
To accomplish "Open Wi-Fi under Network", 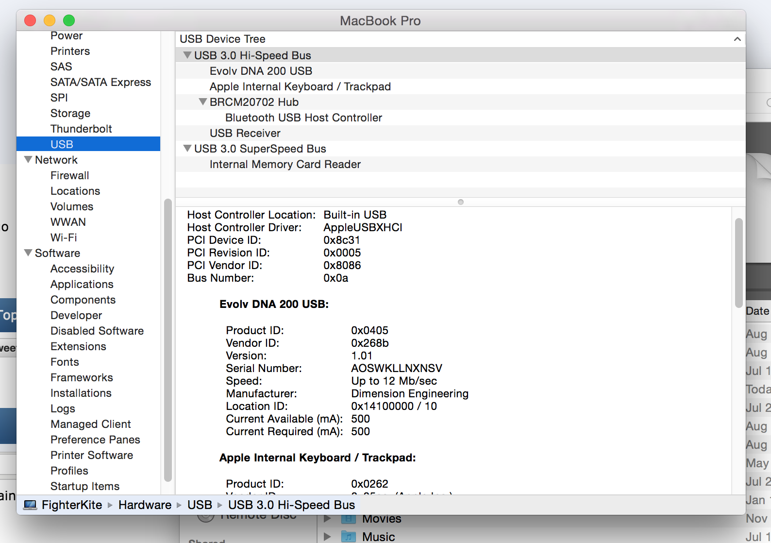I will [x=64, y=238].
